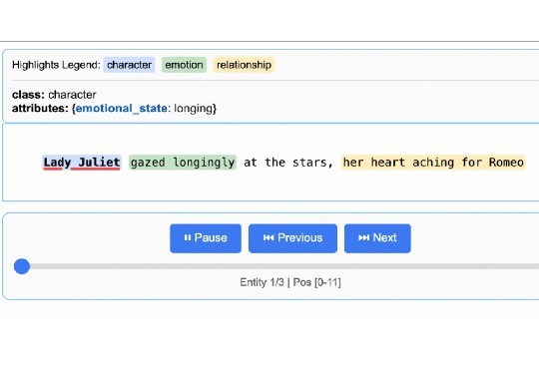Go to the Previous entity

(x=292, y=238)
